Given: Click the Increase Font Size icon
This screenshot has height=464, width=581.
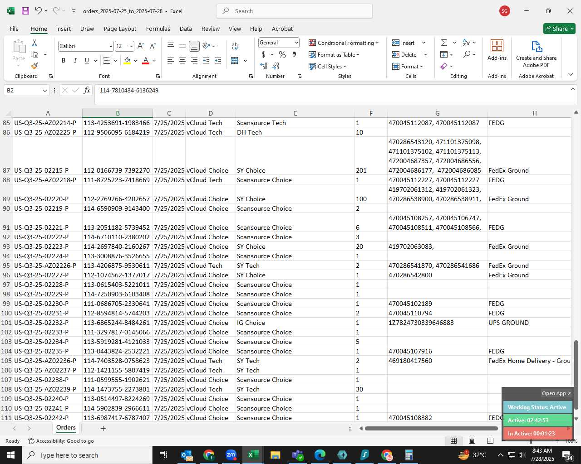Looking at the screenshot, I should 141,46.
